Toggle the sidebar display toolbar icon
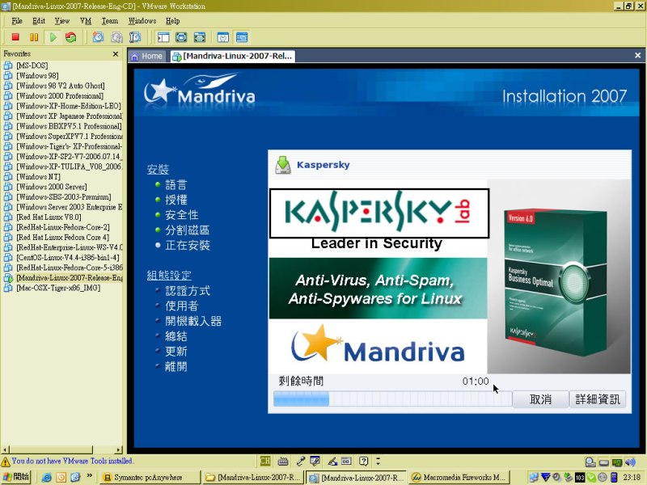Image resolution: width=647 pixels, height=485 pixels. click(x=163, y=37)
